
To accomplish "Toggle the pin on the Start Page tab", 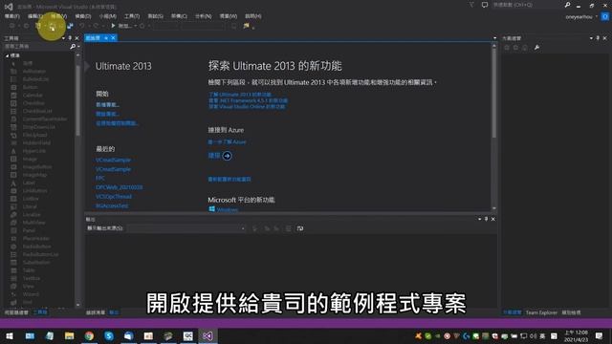I will pos(106,38).
